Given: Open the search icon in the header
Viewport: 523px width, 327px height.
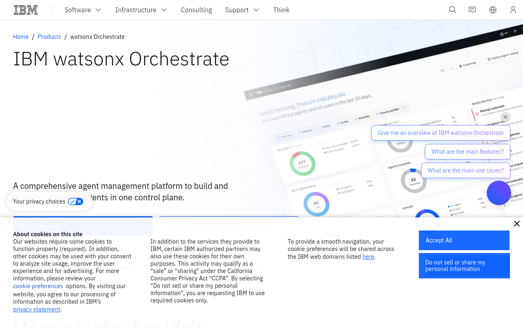Looking at the screenshot, I should coord(452,10).
